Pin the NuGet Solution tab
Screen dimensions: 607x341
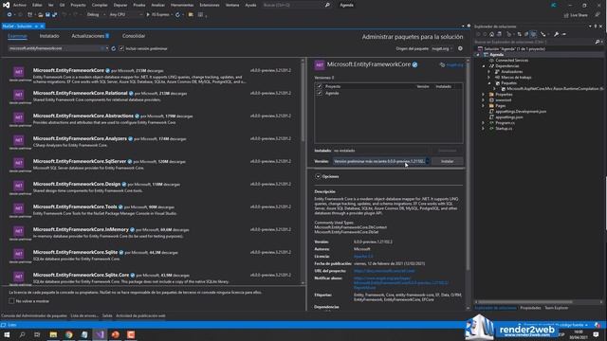point(36,26)
